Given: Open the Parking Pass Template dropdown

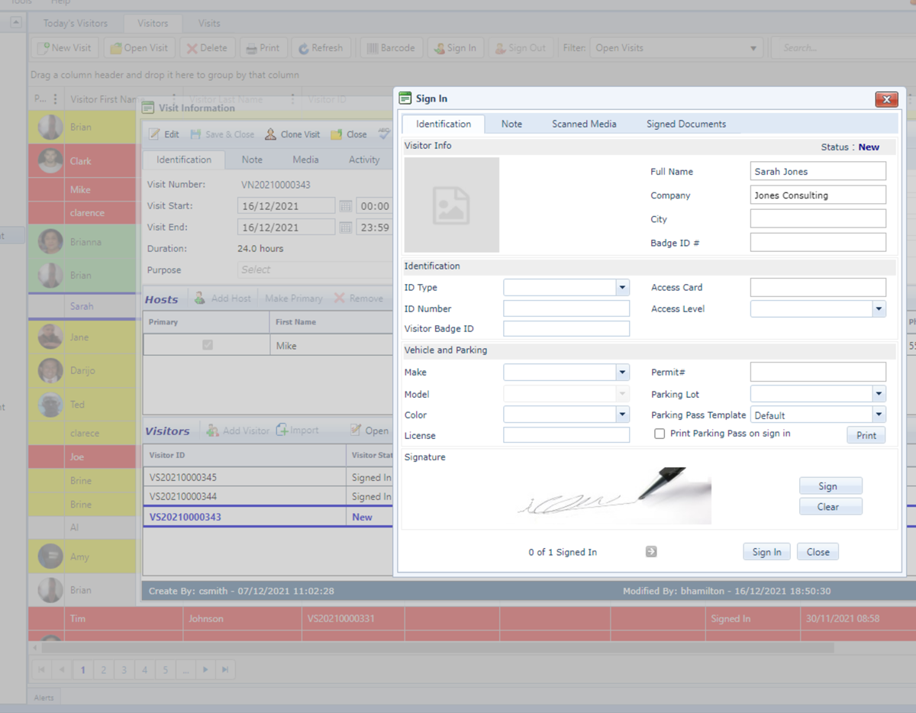Looking at the screenshot, I should pyautogui.click(x=879, y=415).
